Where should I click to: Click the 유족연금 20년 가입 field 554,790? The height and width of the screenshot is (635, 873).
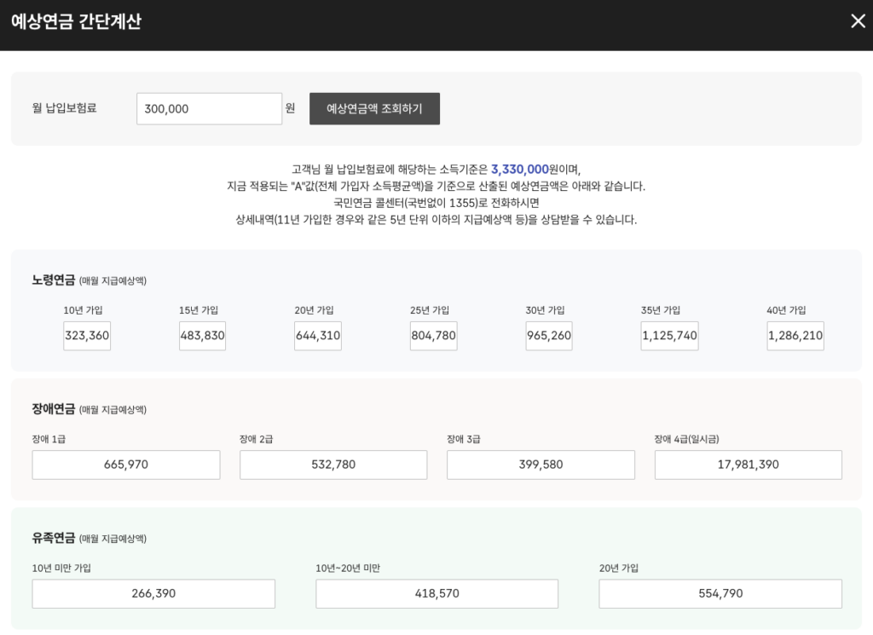pos(720,594)
